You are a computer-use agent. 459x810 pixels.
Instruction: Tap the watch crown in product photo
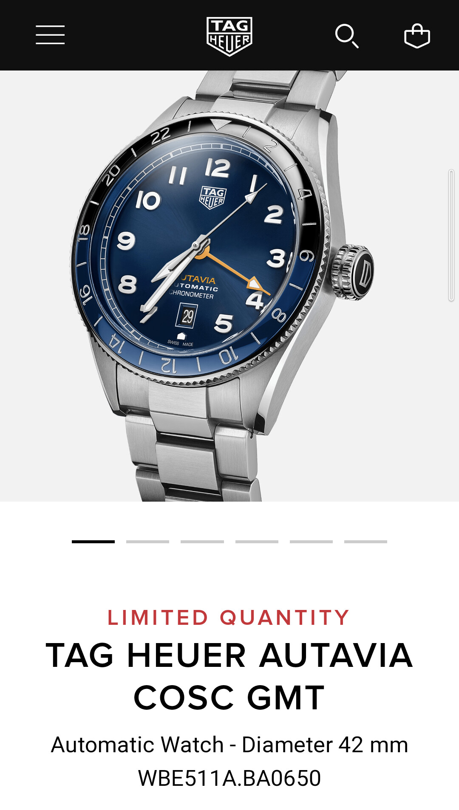[352, 272]
